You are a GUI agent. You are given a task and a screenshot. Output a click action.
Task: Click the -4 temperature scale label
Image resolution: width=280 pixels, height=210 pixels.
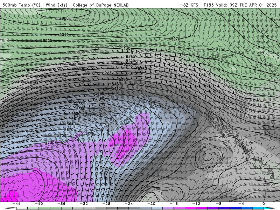241,204
